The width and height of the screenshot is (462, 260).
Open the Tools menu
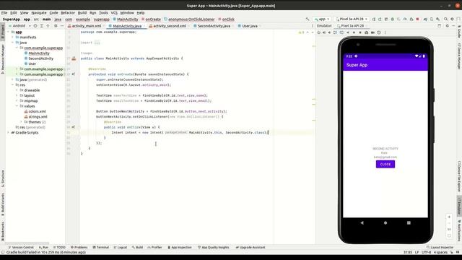[x=103, y=13]
